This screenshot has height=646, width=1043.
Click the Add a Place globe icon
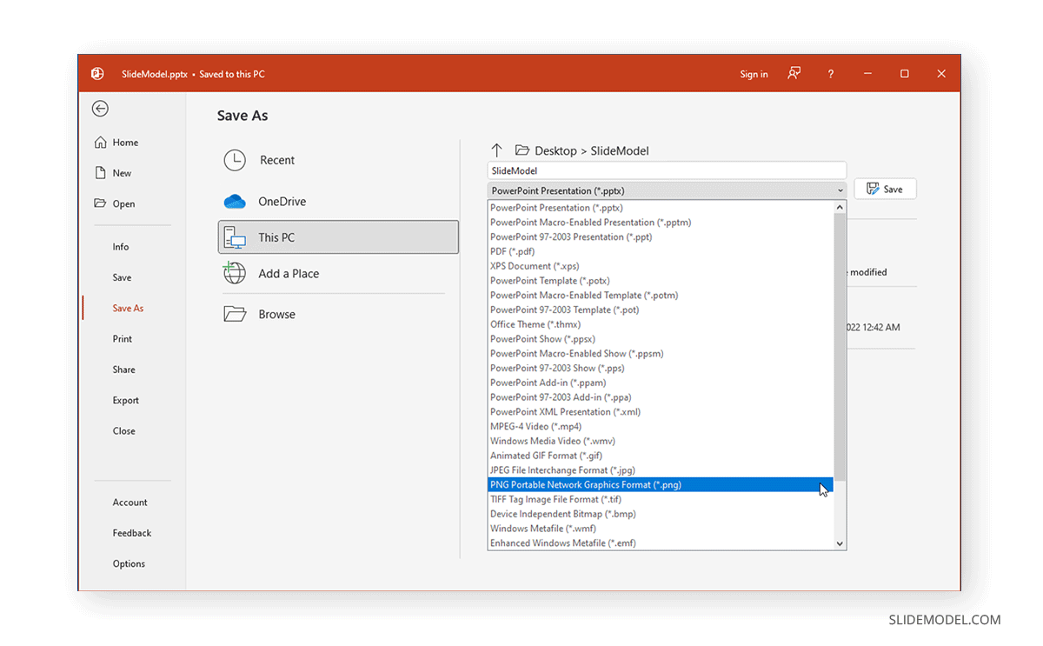tap(235, 273)
